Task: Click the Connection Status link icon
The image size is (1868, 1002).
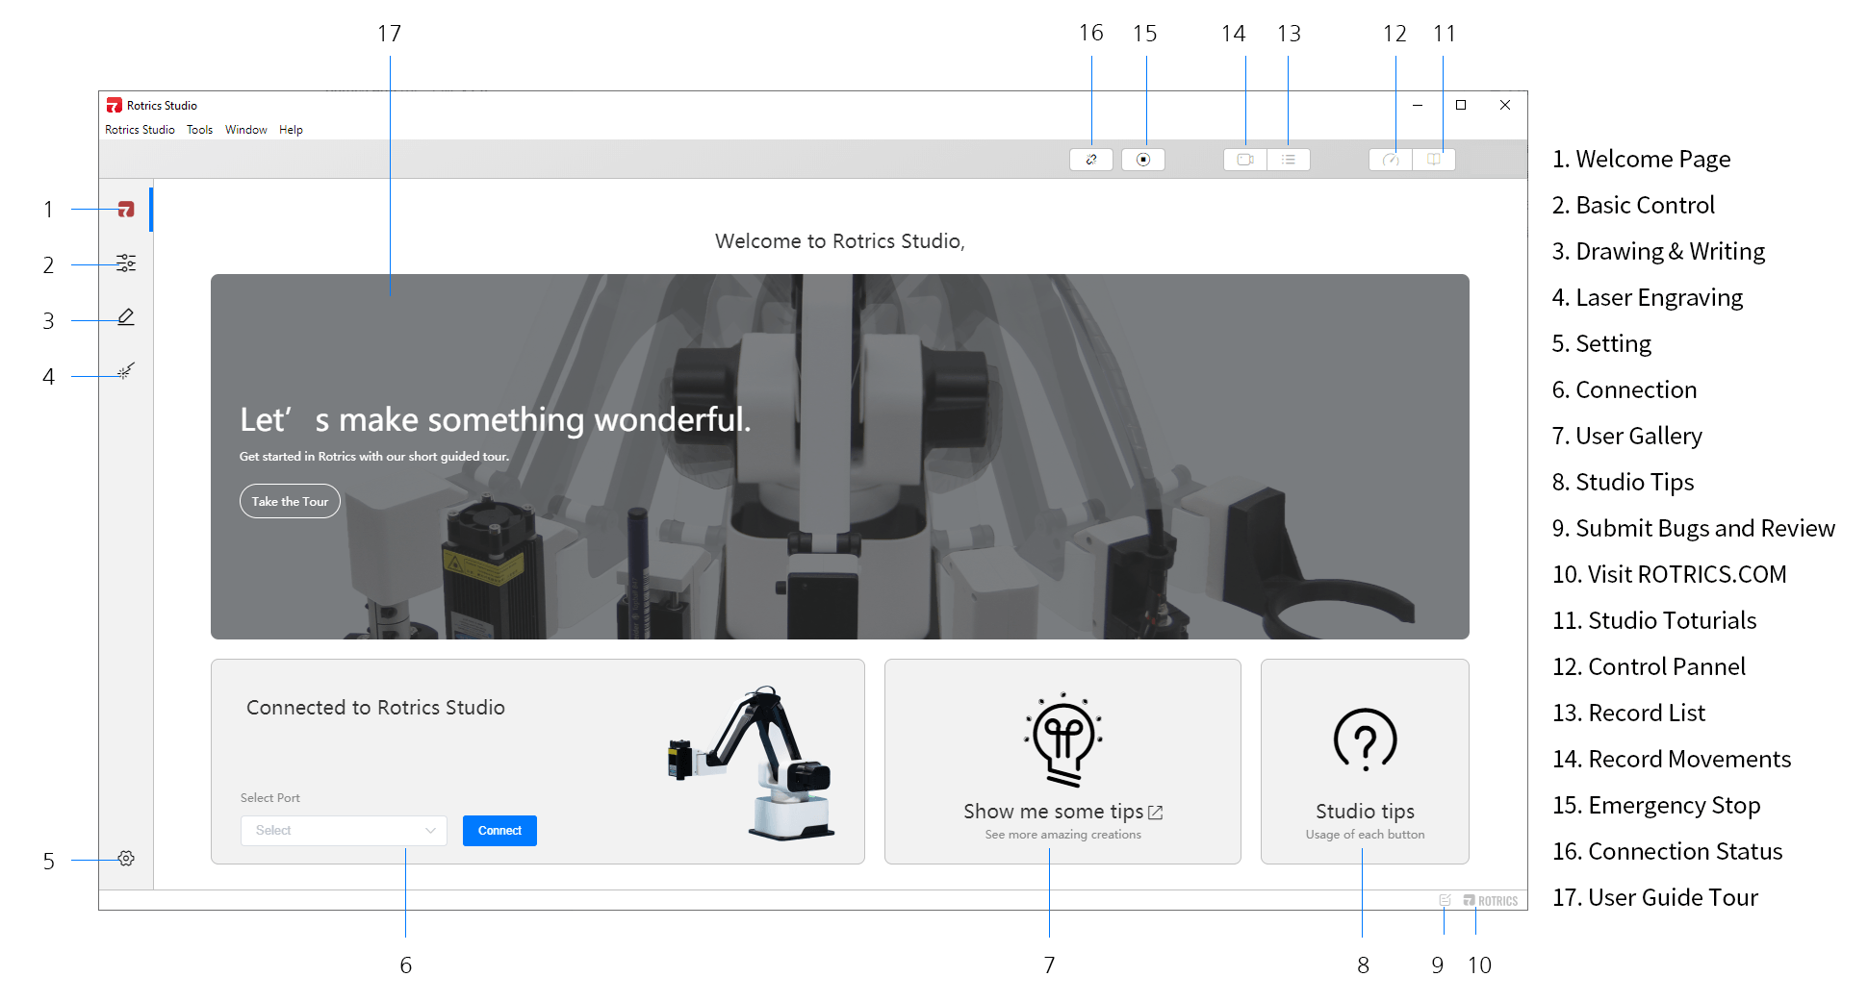Action: point(1091,160)
